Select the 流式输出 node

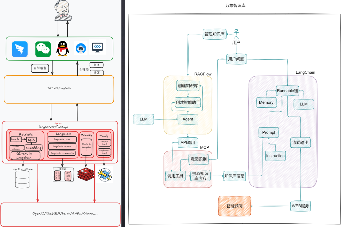[x=300, y=142]
